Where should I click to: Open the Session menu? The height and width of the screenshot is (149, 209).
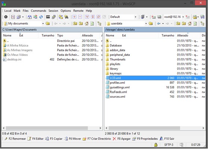tap(53, 11)
